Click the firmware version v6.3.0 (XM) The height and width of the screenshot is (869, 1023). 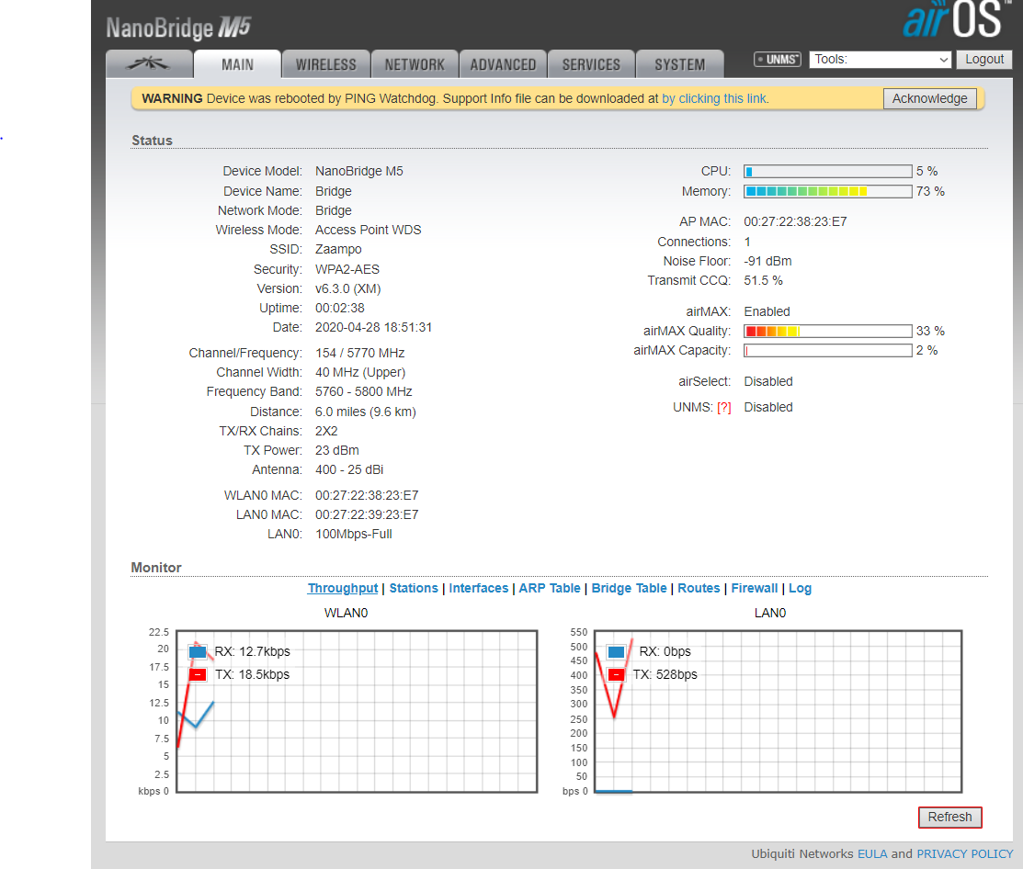click(347, 288)
